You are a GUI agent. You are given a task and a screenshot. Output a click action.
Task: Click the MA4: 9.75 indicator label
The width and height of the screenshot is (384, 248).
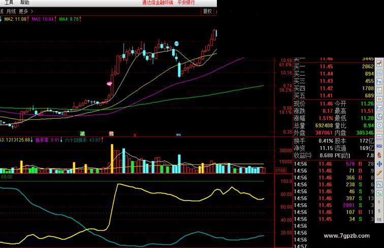coord(70,19)
